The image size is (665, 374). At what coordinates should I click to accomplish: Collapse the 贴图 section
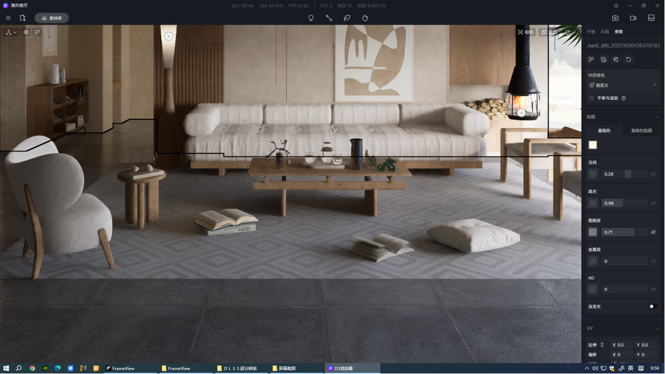coord(657,117)
